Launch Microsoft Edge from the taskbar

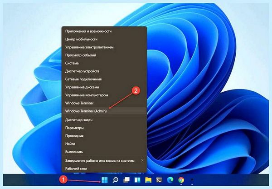[170, 180]
